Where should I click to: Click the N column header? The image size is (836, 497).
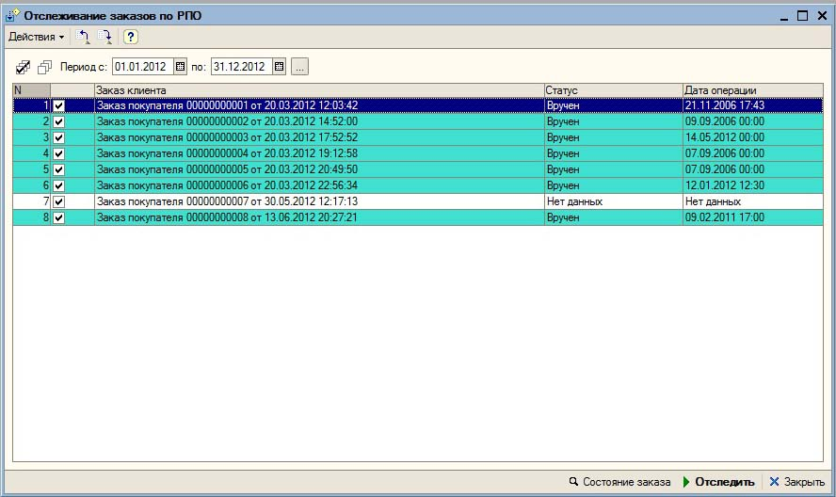[x=31, y=90]
